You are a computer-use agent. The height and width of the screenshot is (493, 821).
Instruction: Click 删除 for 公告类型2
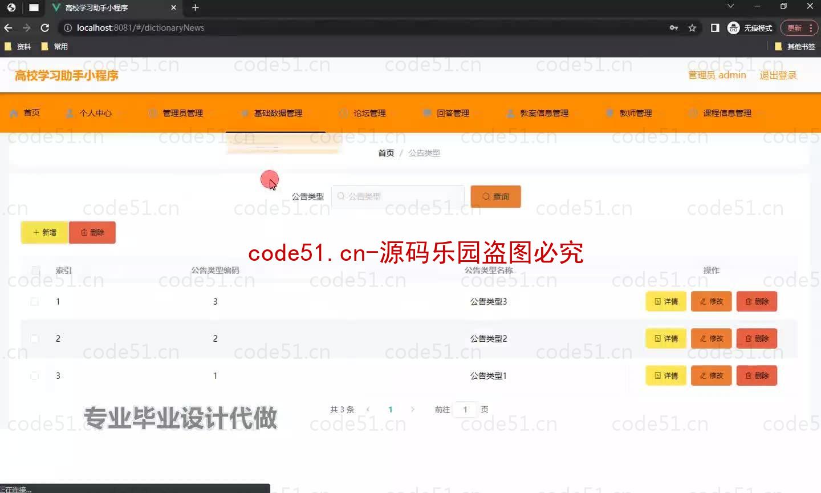tap(757, 338)
